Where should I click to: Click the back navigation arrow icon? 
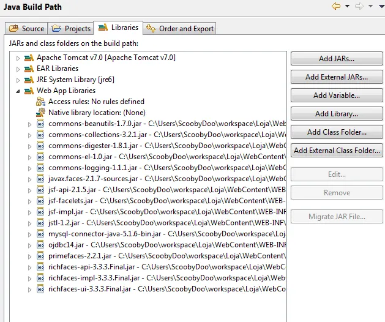(336, 6)
